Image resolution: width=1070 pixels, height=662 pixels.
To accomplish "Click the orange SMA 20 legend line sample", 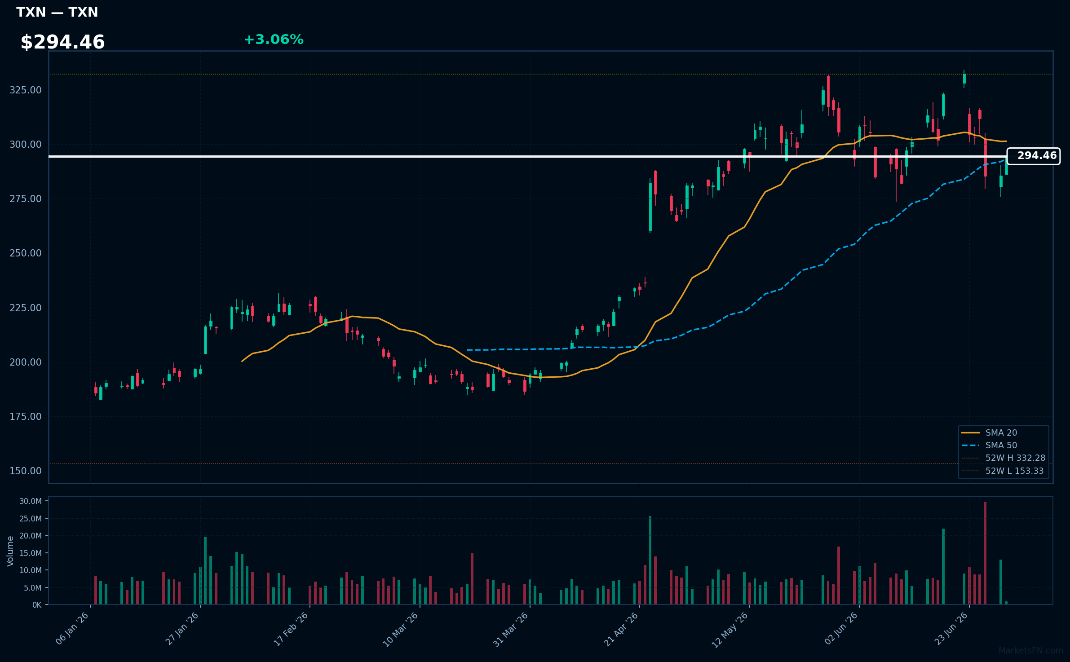I will pyautogui.click(x=970, y=433).
